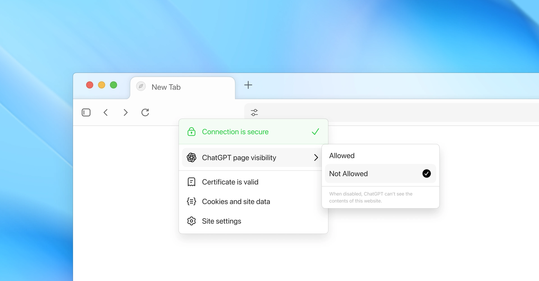Click the certificate document icon
539x281 pixels.
point(191,182)
